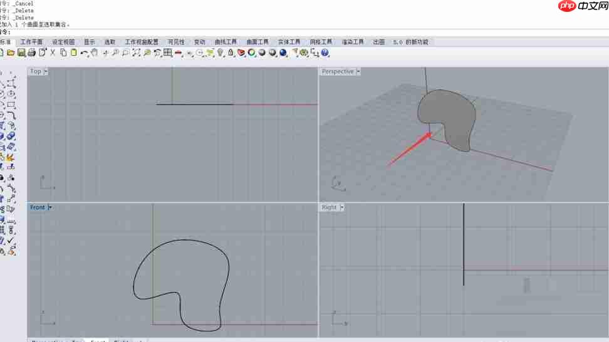
Task: Zoom extents of the viewport
Action: 137,53
